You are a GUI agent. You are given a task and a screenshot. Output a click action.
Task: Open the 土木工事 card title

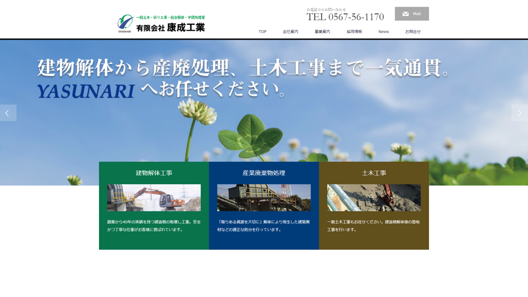(374, 173)
